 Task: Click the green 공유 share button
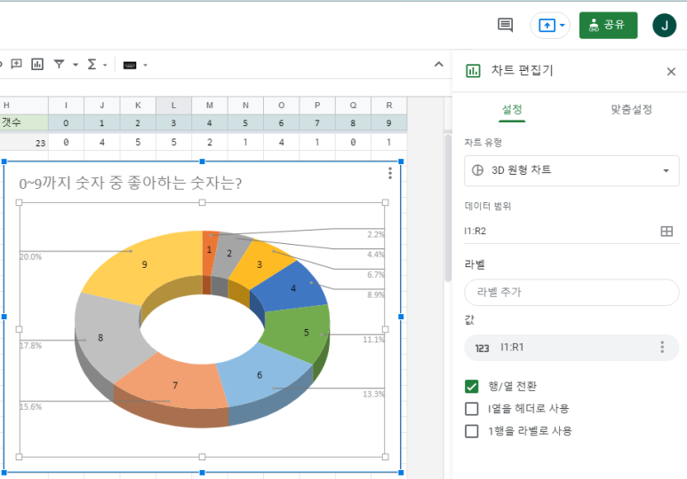click(608, 26)
